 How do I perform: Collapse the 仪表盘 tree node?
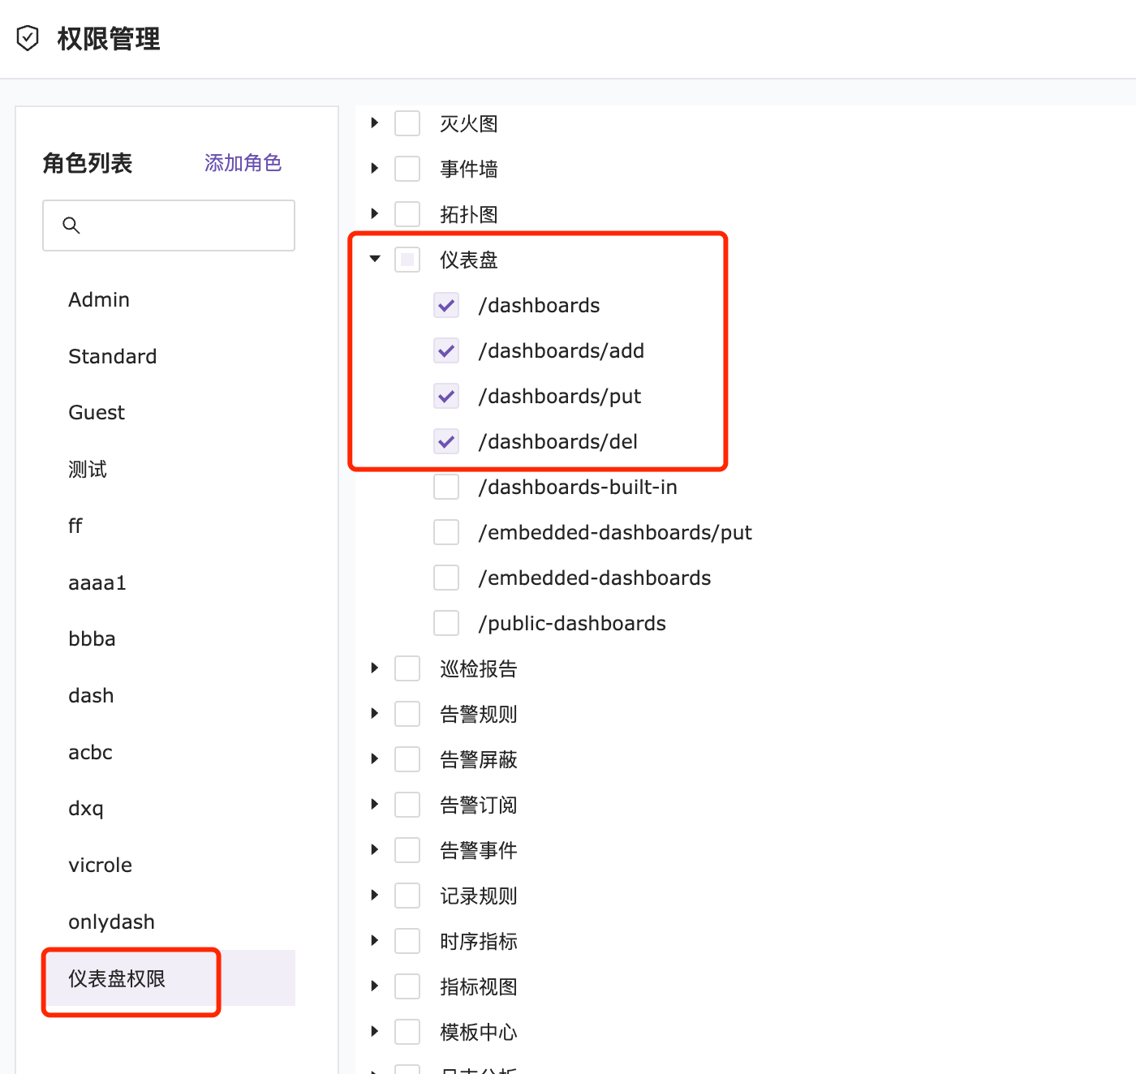[x=374, y=260]
